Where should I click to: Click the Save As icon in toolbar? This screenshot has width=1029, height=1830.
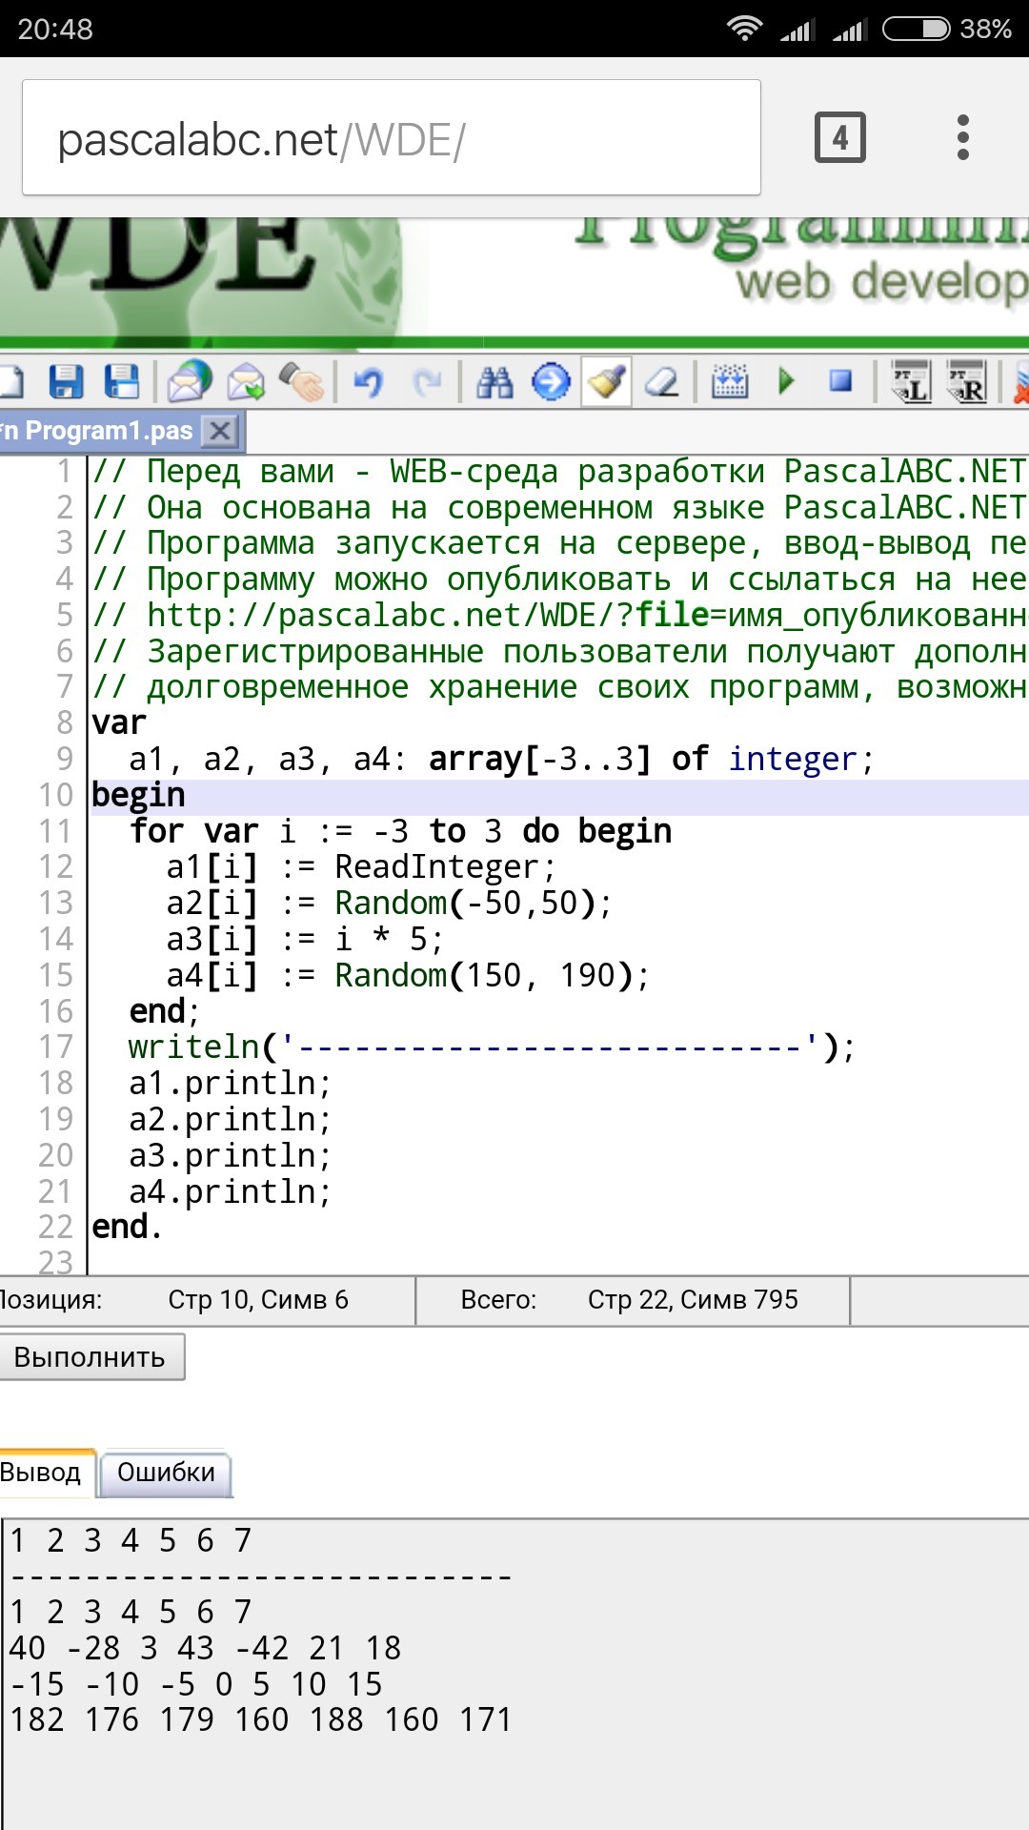(x=122, y=382)
